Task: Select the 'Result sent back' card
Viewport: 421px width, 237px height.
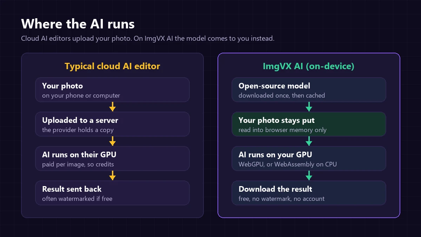Action: click(112, 193)
